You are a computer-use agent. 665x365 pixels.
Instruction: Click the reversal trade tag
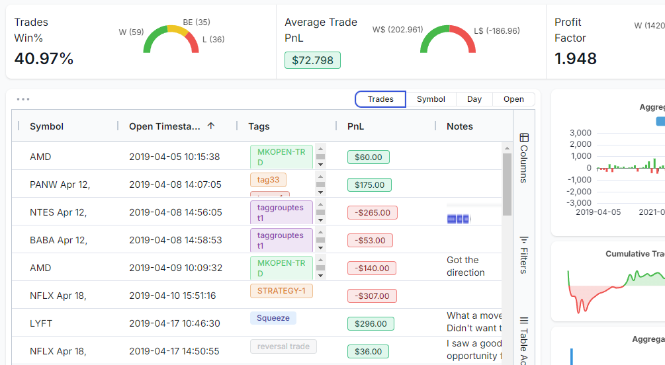click(x=283, y=346)
